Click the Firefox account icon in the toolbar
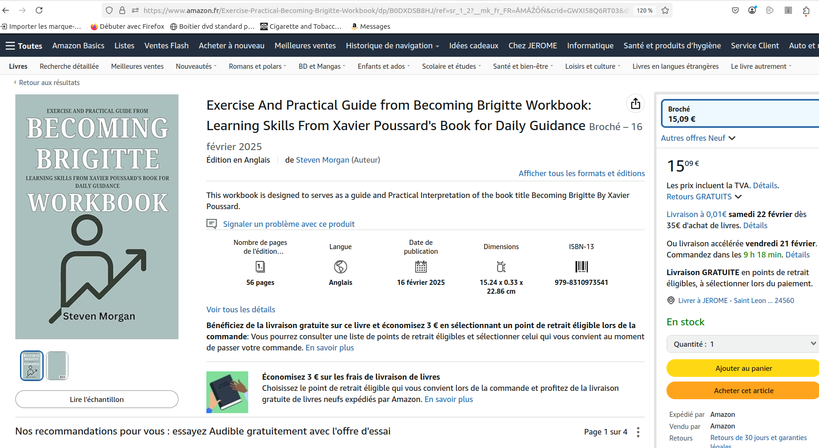 coord(752,10)
